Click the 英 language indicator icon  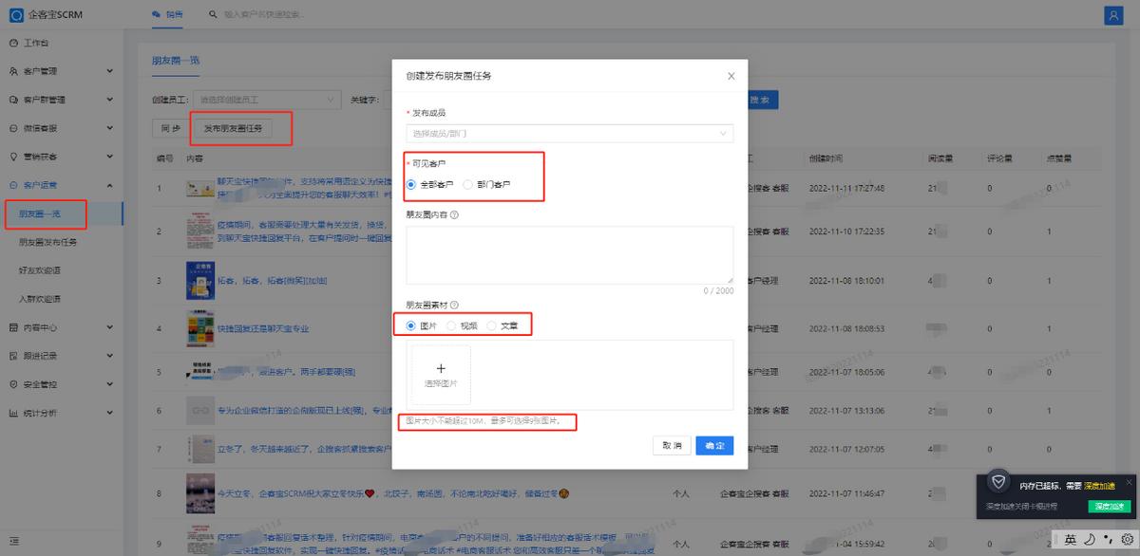[1071, 538]
